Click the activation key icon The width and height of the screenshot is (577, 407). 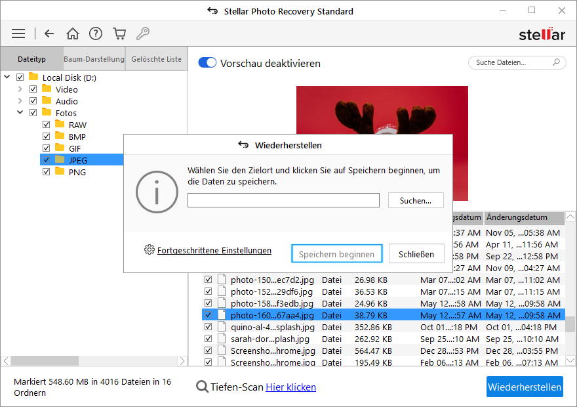point(143,33)
